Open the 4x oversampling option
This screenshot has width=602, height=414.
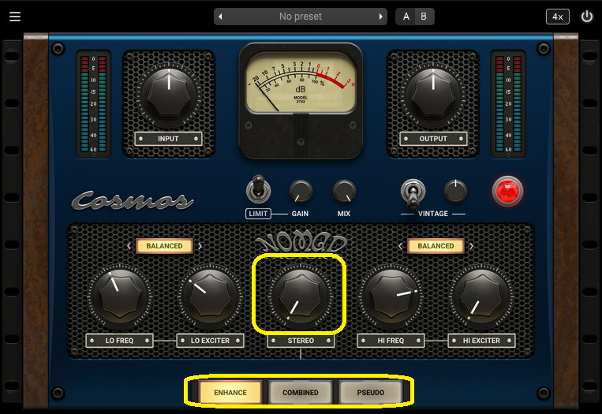pyautogui.click(x=558, y=17)
